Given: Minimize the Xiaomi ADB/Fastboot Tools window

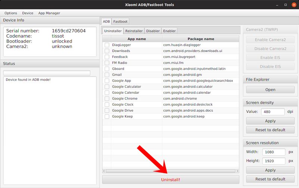Looking at the screenshot, I should pyautogui.click(x=277, y=5).
